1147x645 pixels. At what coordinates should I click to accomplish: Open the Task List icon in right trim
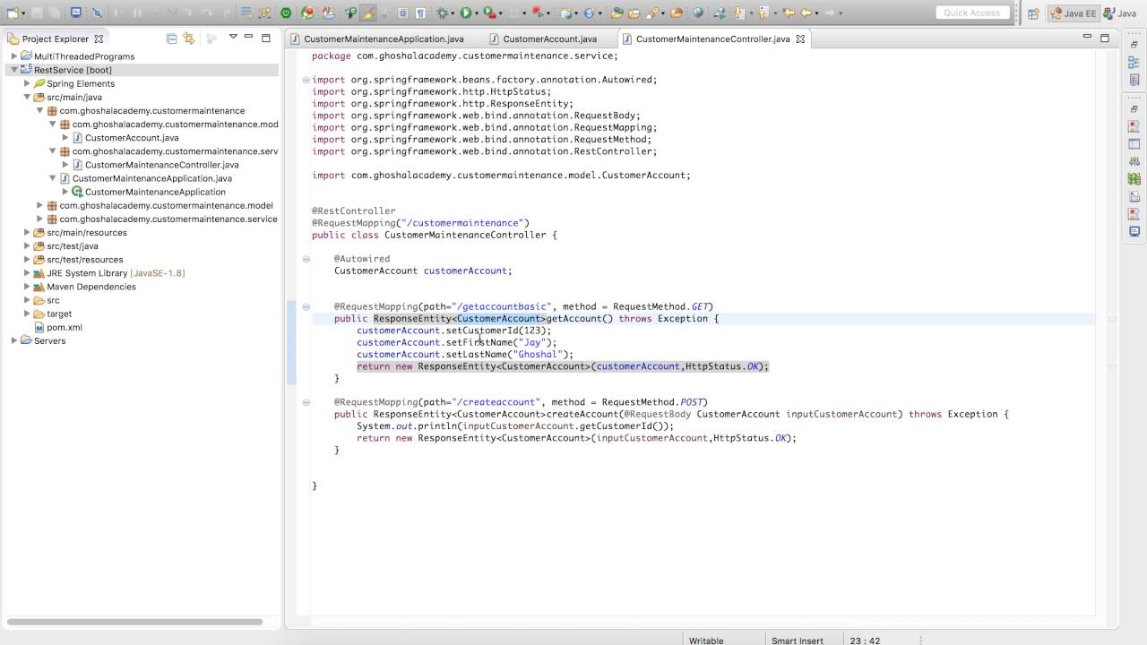[x=1134, y=81]
